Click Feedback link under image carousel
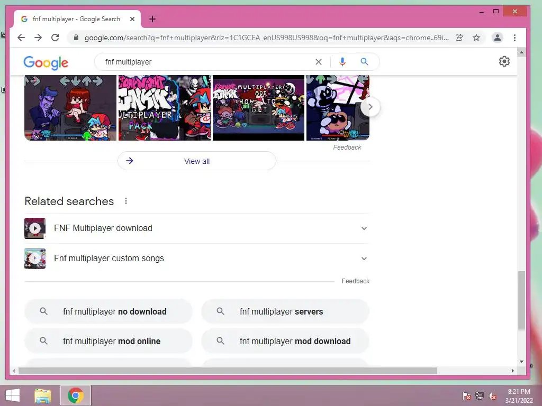 tap(347, 147)
